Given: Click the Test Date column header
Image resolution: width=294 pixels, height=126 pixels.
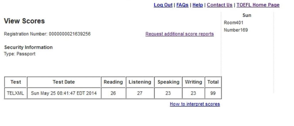Looking at the screenshot, I should (x=64, y=82).
